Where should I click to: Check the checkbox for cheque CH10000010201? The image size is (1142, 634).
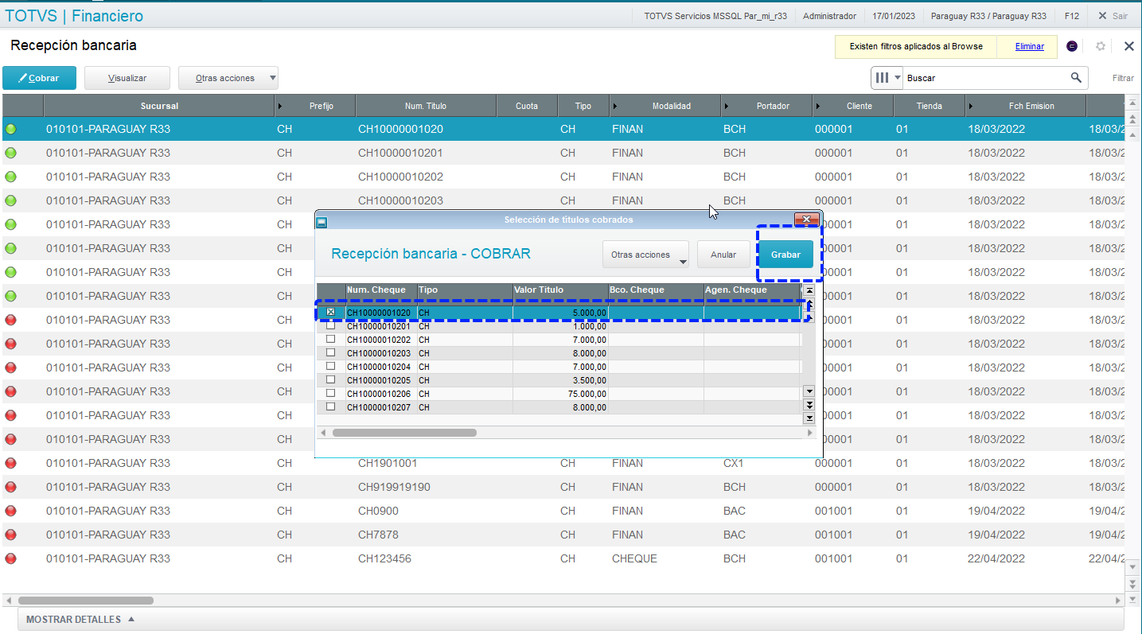pyautogui.click(x=330, y=326)
